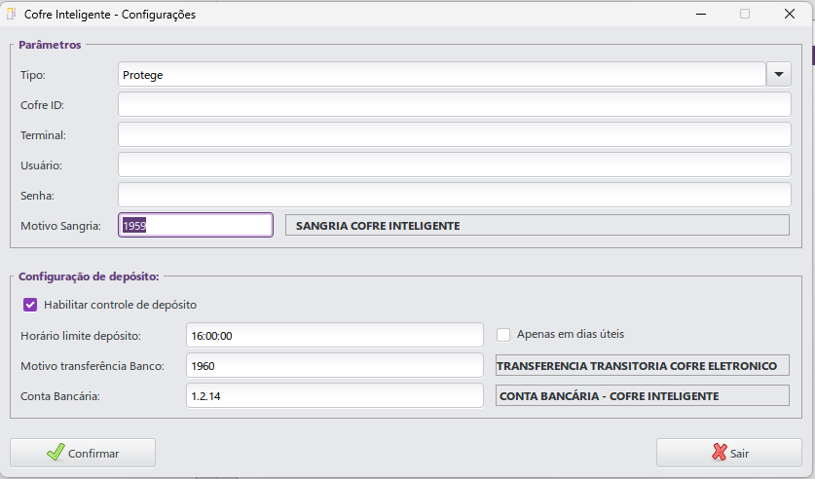Focus the Cofre ID input field
Image resolution: width=815 pixels, height=479 pixels.
(454, 105)
